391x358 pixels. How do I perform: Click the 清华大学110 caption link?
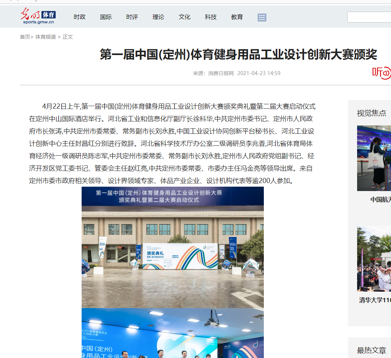(375, 300)
